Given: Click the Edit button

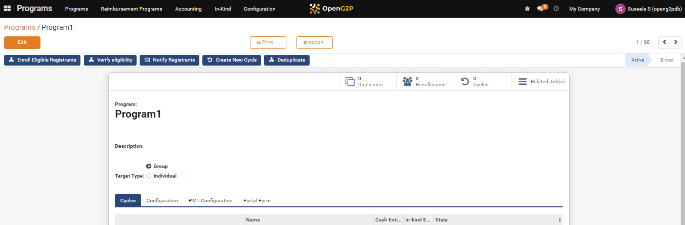Looking at the screenshot, I should tap(22, 43).
